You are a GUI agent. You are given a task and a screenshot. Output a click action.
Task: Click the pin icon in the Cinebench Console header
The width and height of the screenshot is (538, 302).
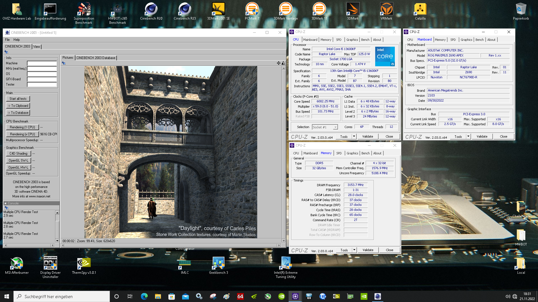6,208
